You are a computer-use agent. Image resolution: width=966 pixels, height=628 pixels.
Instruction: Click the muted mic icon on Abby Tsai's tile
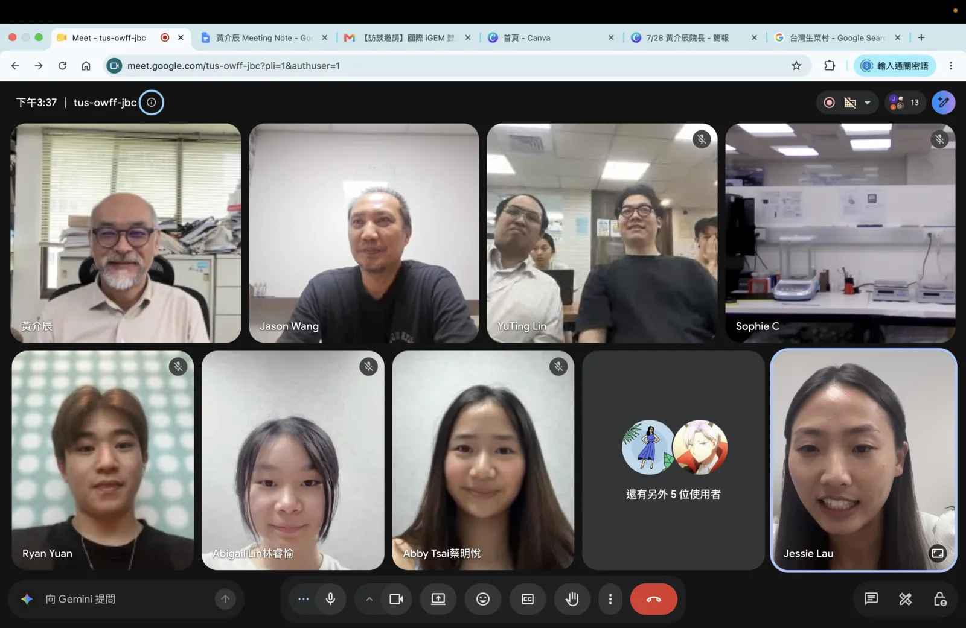(x=558, y=366)
